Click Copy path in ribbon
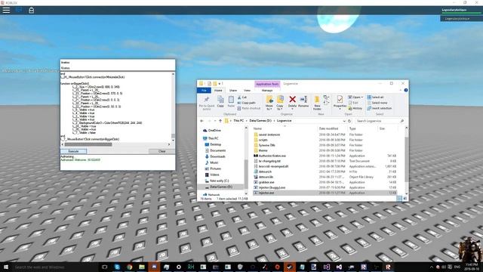 pos(247,103)
